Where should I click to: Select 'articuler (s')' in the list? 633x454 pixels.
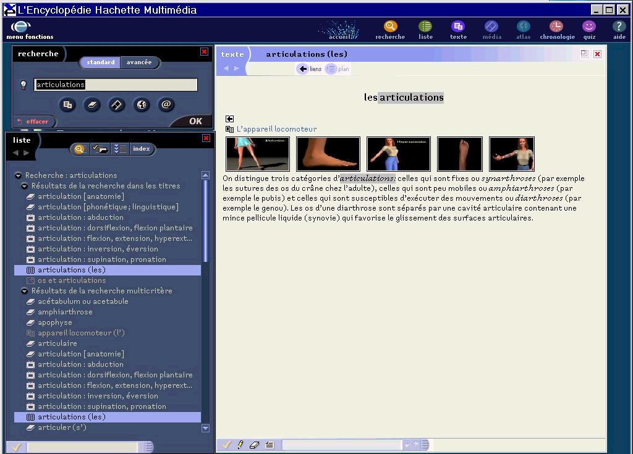point(62,427)
